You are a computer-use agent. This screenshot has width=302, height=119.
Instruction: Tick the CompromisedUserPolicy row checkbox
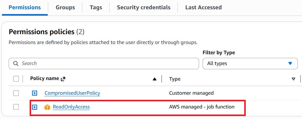tap(16, 93)
